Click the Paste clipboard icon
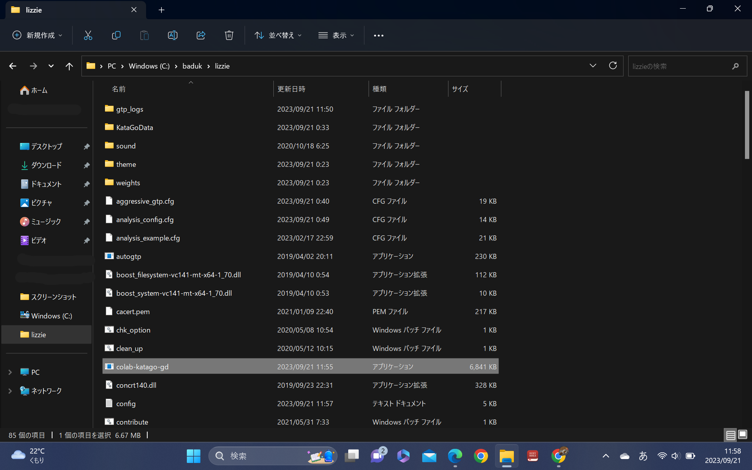 coord(145,35)
